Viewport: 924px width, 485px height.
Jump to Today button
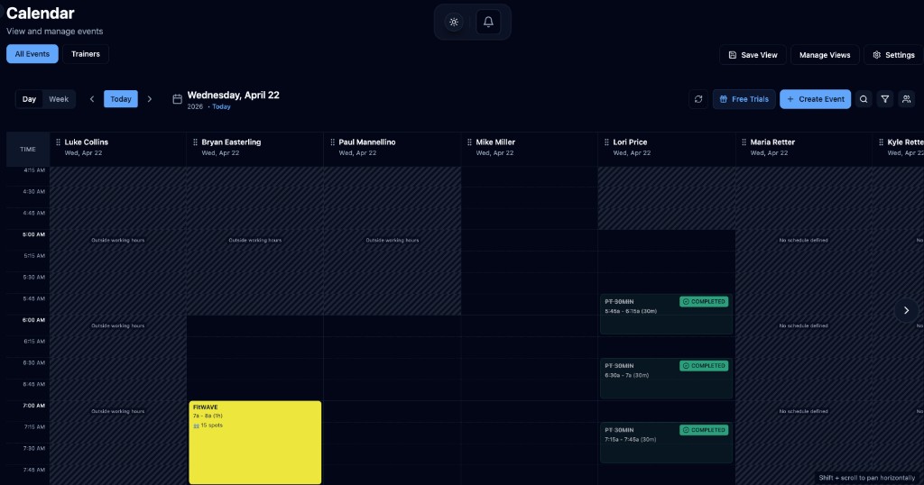121,99
